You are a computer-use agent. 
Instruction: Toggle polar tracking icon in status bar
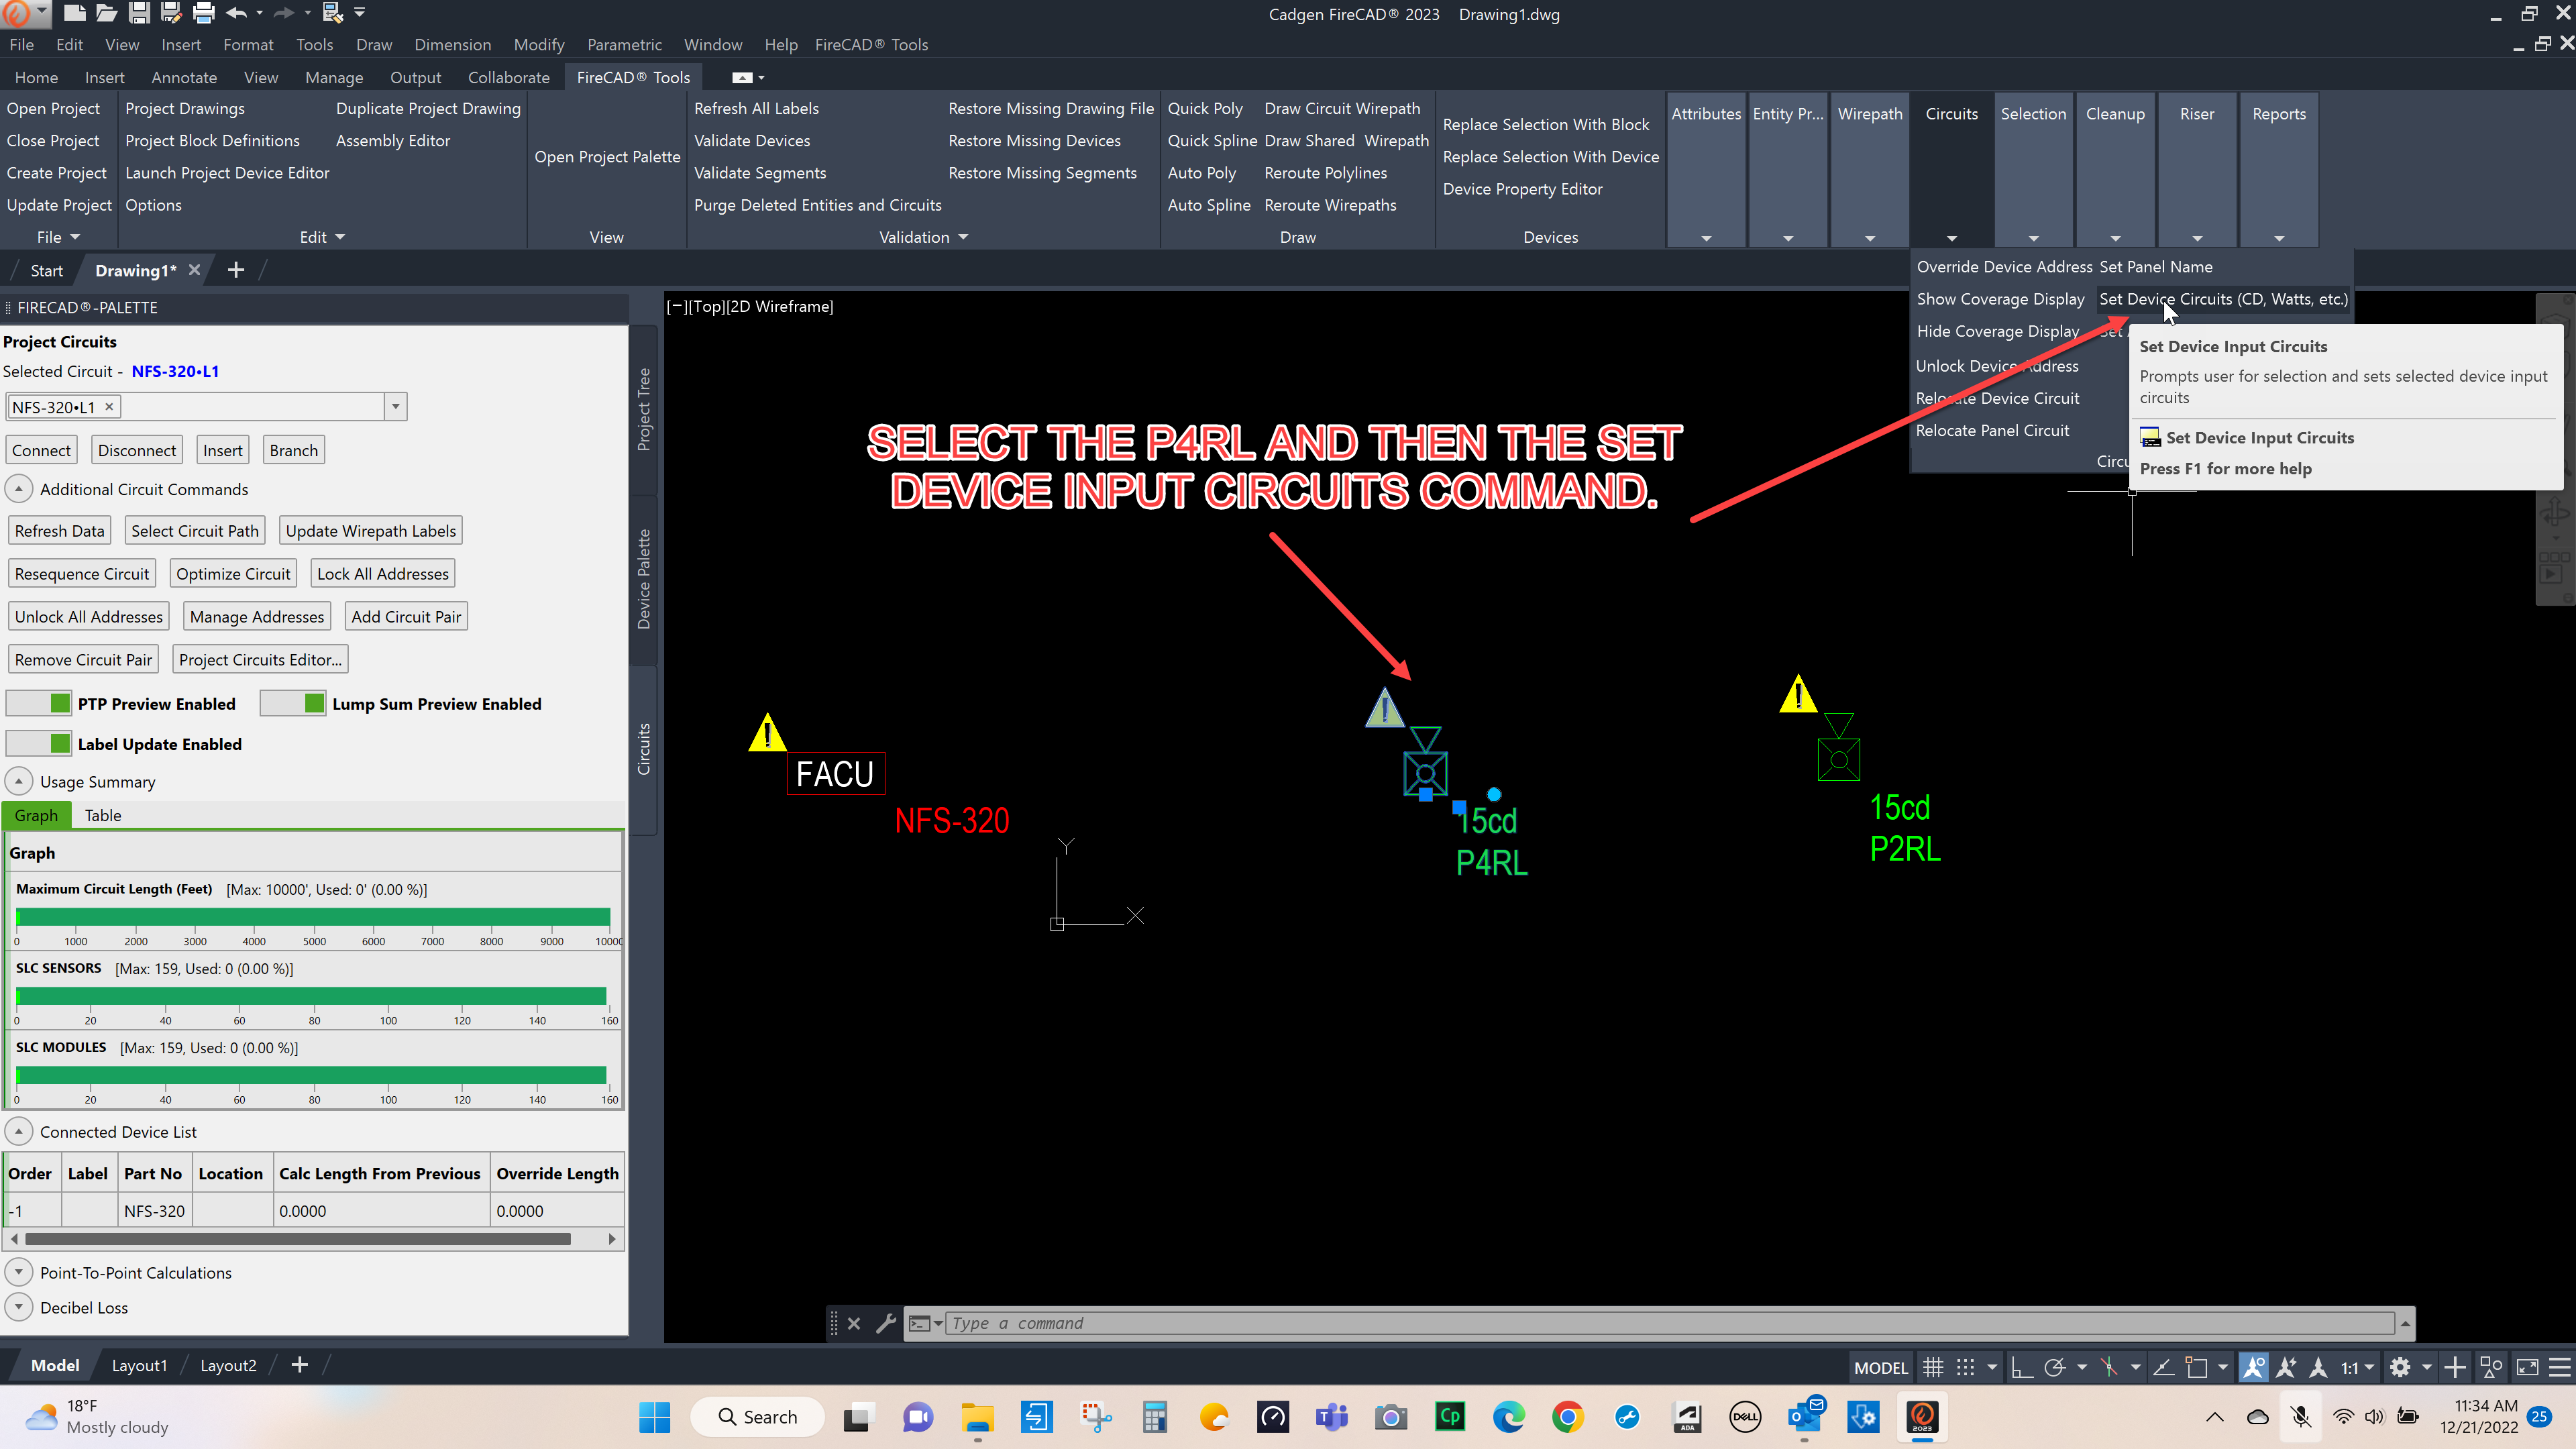(x=2055, y=1367)
